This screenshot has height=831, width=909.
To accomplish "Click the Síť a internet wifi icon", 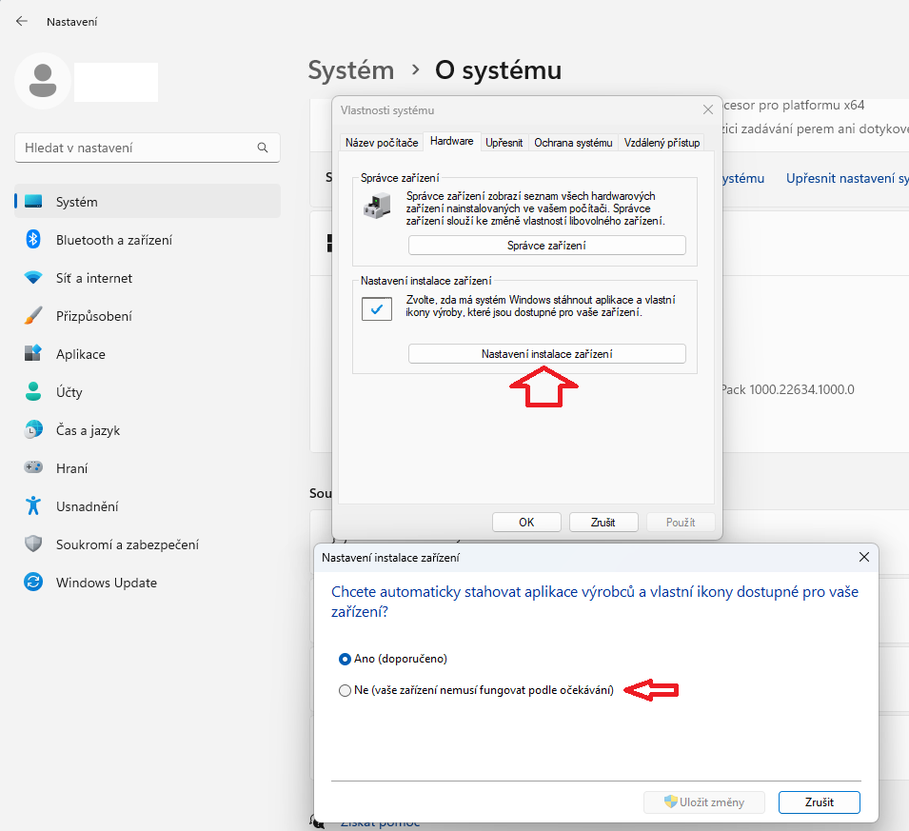I will [x=33, y=278].
